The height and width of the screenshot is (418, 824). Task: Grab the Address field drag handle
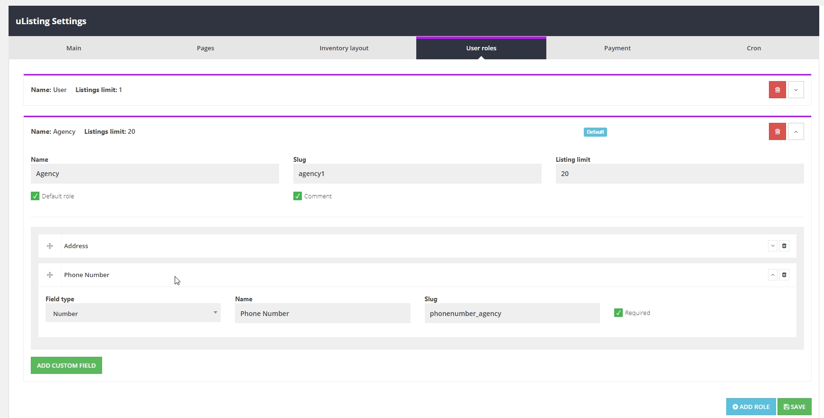pyautogui.click(x=50, y=246)
